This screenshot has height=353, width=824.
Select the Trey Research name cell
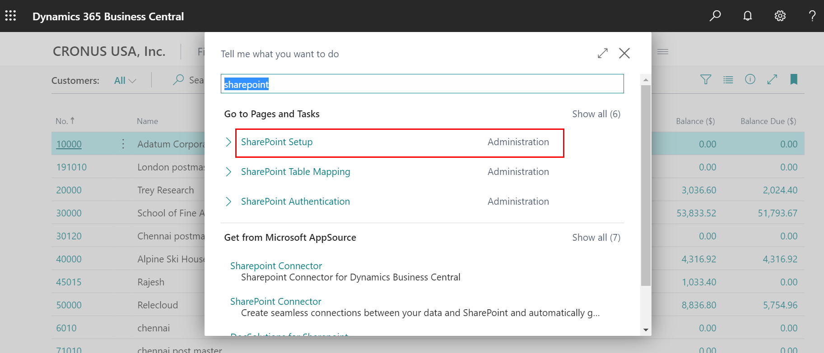pyautogui.click(x=166, y=190)
